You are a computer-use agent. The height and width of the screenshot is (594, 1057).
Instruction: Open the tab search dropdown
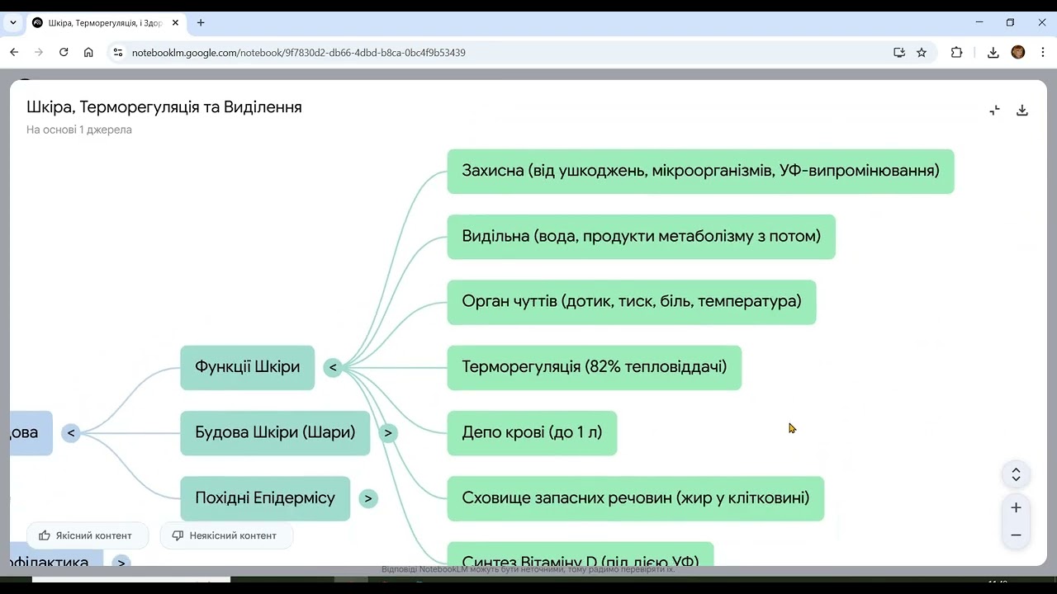pos(13,22)
